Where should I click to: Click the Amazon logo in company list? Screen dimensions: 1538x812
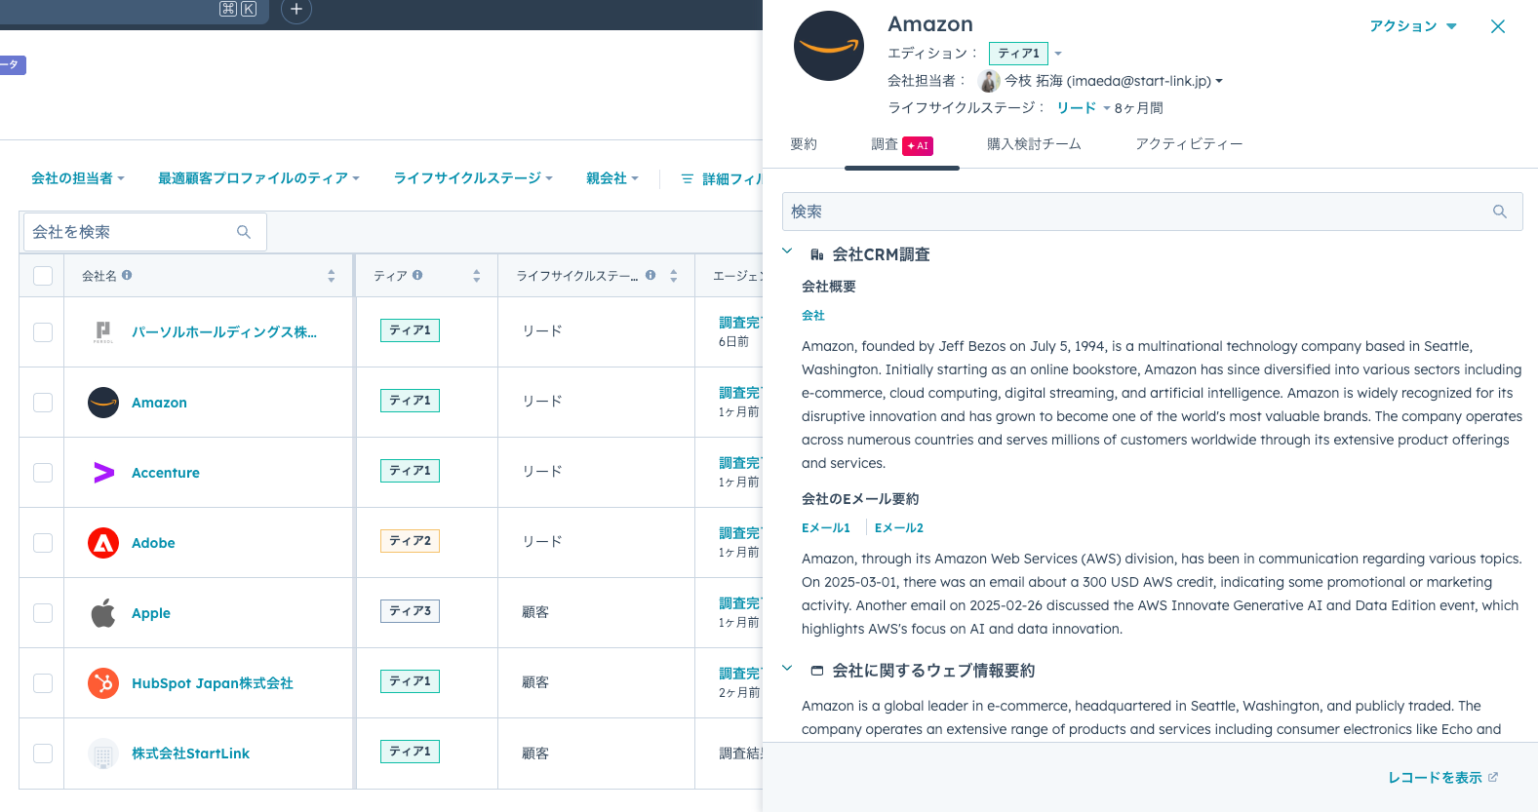click(x=103, y=403)
